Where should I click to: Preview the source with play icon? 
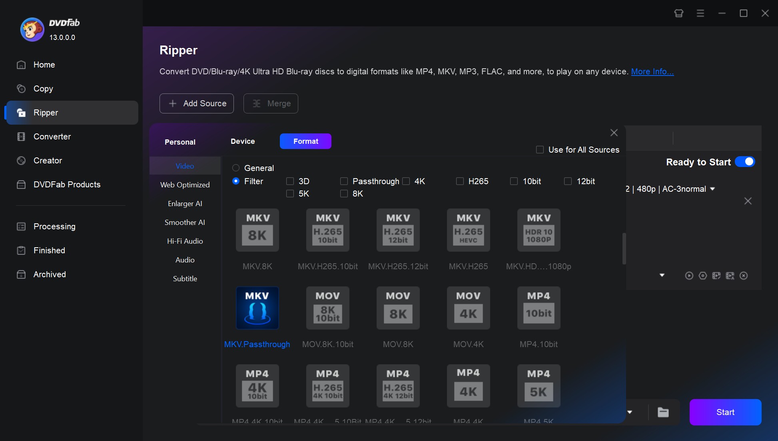(689, 276)
